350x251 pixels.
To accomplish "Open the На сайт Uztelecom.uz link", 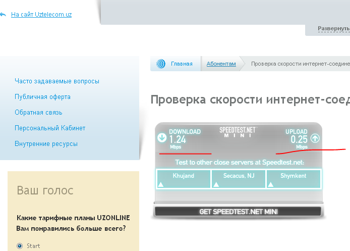I will (41, 15).
